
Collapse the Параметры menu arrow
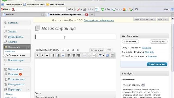(x=29, y=90)
